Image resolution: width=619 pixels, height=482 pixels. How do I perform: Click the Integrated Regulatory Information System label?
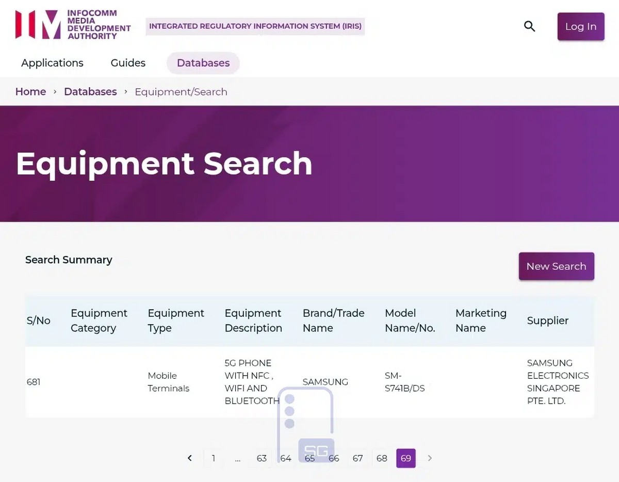[255, 26]
